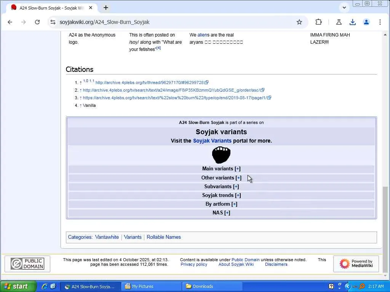Follow the 'aliens' link
Image resolution: width=390 pixels, height=292 pixels.
(x=203, y=35)
